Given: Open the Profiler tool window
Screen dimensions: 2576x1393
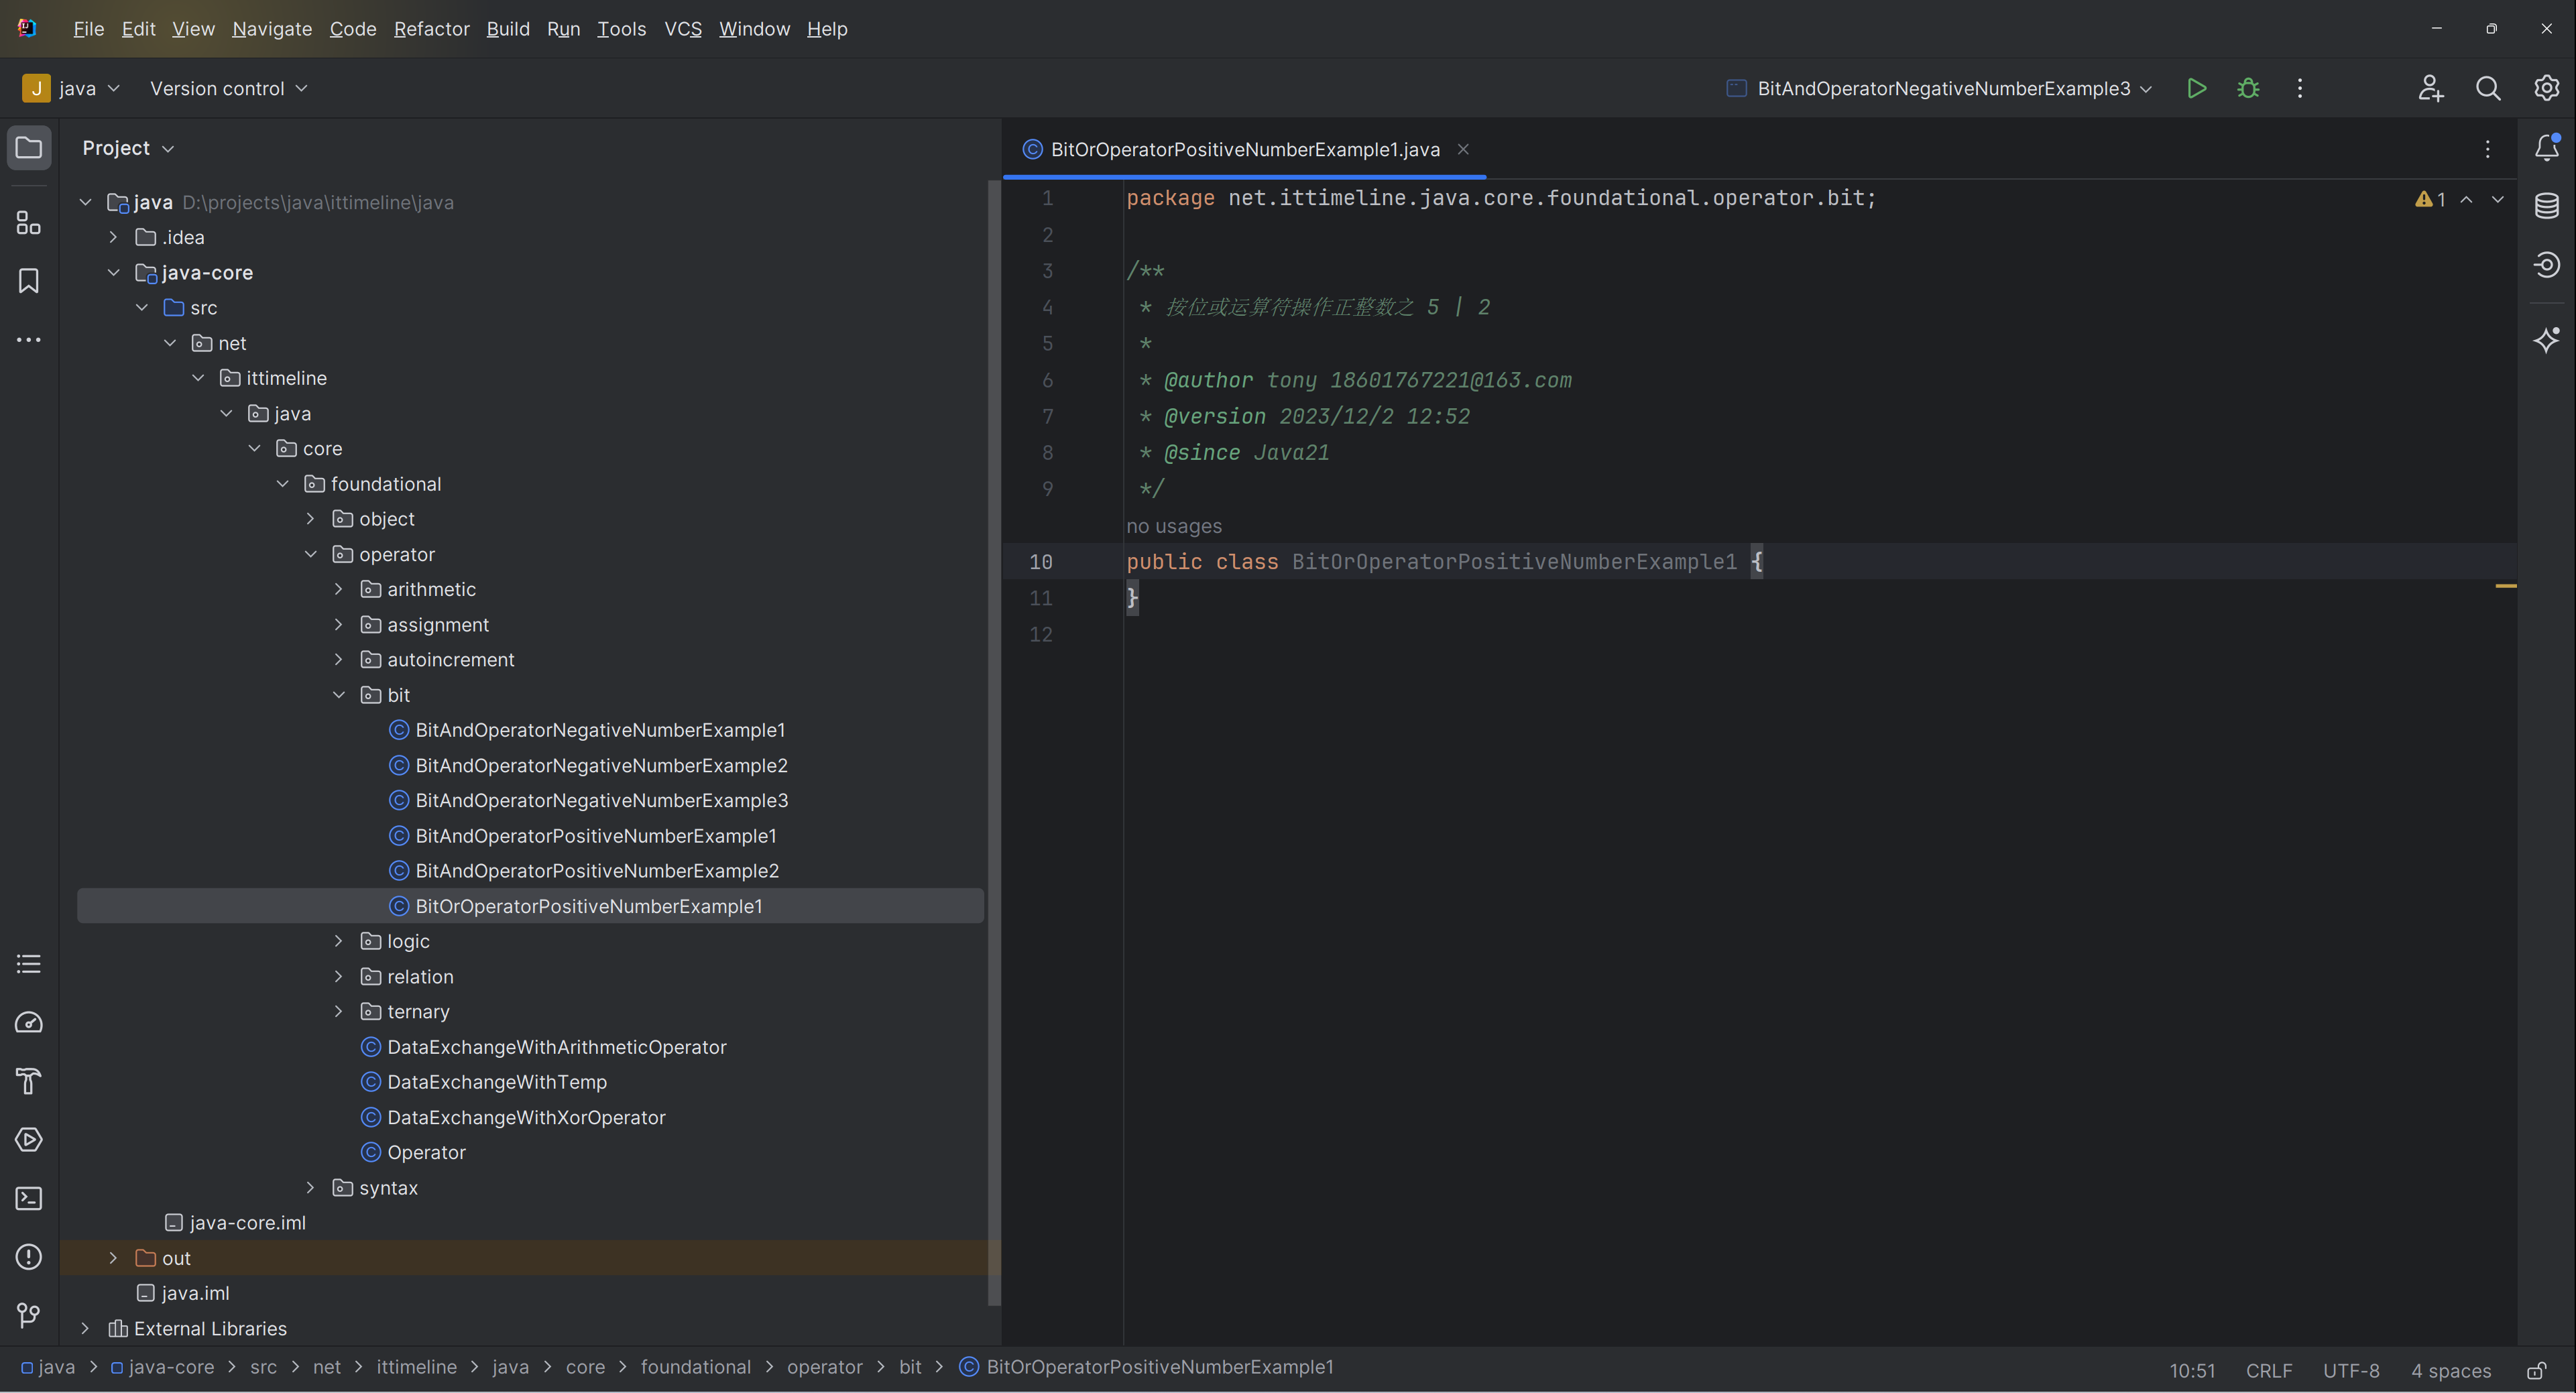Looking at the screenshot, I should 29,1022.
